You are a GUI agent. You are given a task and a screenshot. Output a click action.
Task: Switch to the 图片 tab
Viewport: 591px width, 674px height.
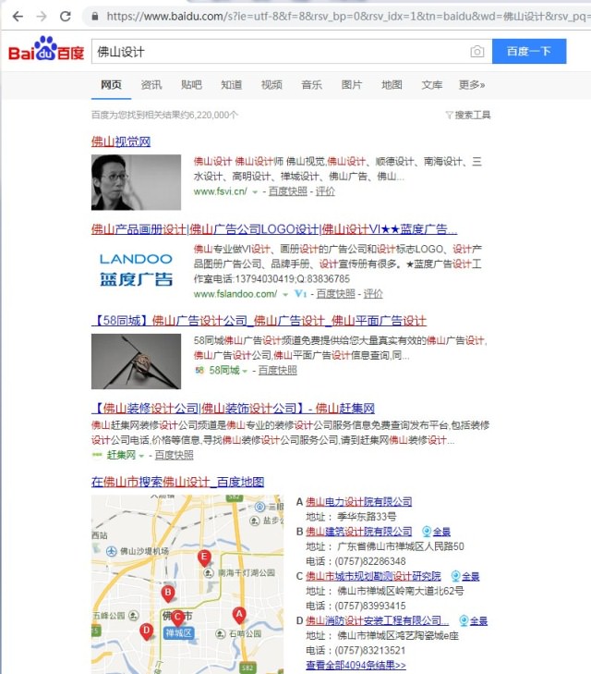[x=352, y=85]
